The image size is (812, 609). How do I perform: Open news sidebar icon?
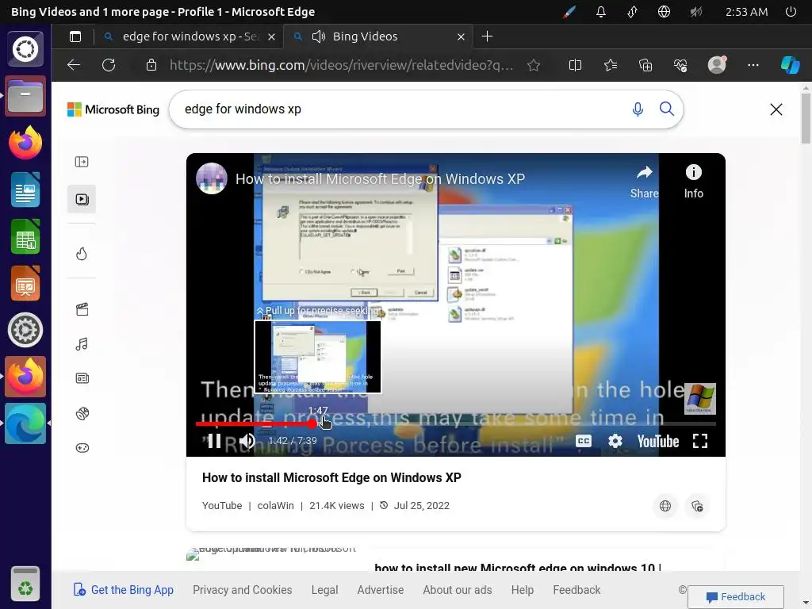coord(82,378)
